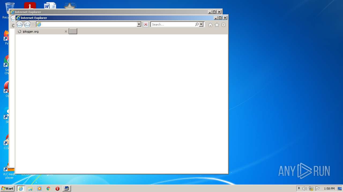Screen dimensions: 343x192
Task: Click the 1:58 PM clock
Action: 329,189
